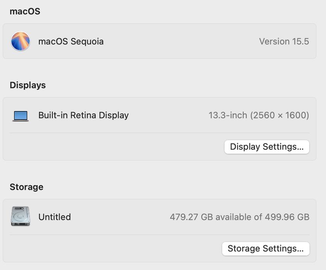Click the 13.3-inch display size text
The height and width of the screenshot is (270, 326).
point(228,115)
